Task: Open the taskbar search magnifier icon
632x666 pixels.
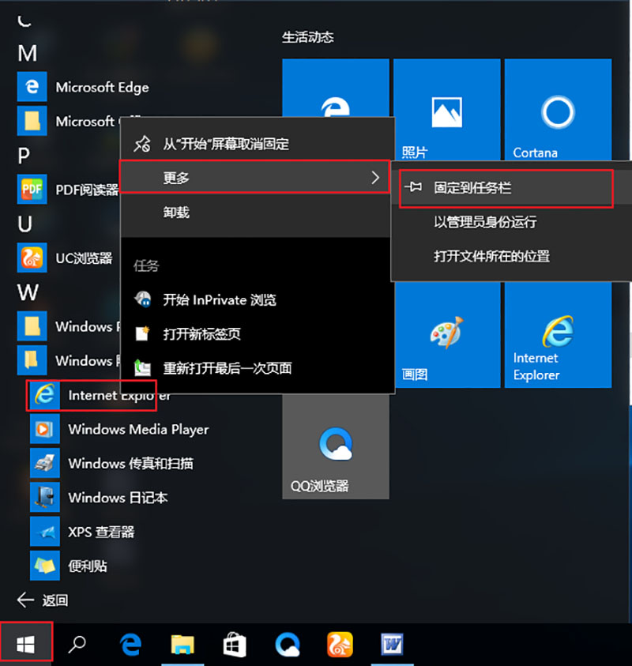Action: tap(77, 645)
